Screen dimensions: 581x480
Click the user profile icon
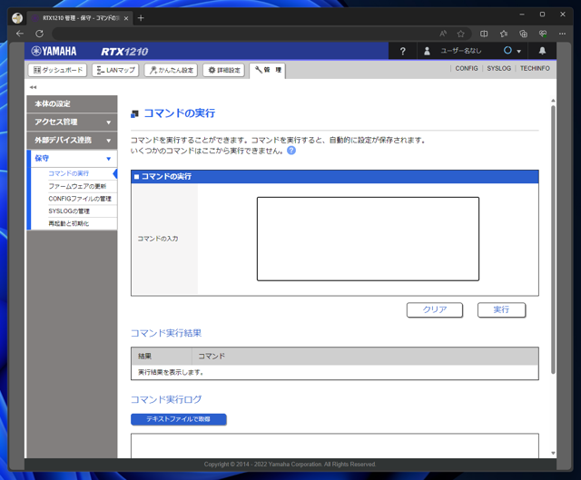[427, 51]
